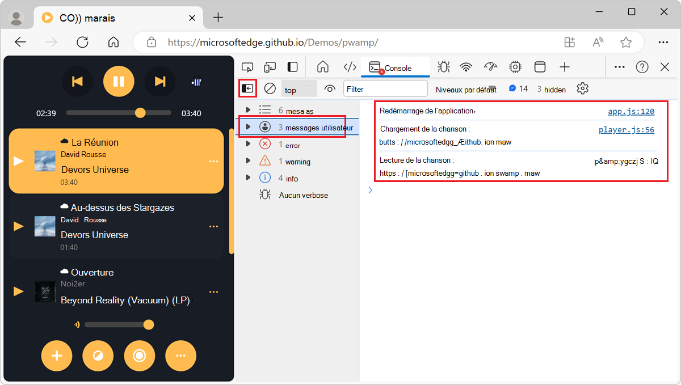The width and height of the screenshot is (681, 385).
Task: Click the console Filter input field
Action: click(x=385, y=88)
